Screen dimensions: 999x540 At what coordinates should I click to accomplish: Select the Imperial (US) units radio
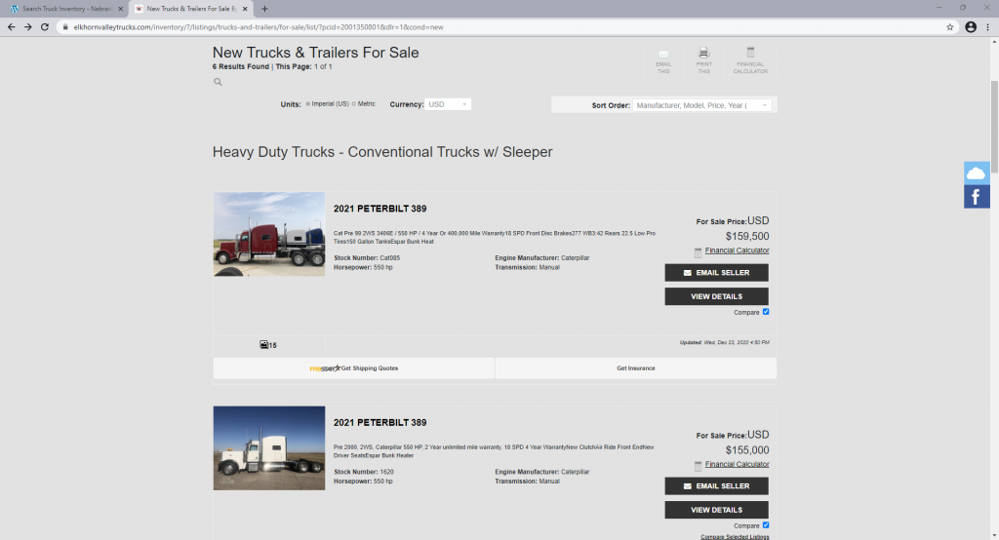[x=307, y=103]
